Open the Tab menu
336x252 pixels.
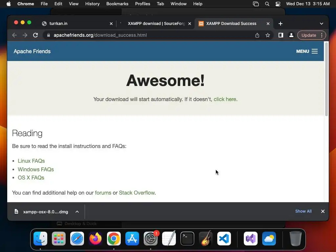coord(160,4)
